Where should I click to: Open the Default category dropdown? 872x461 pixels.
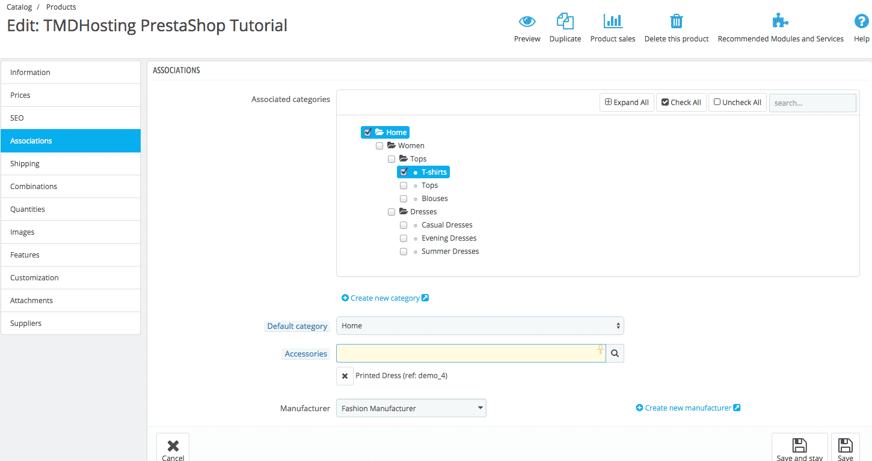(479, 325)
